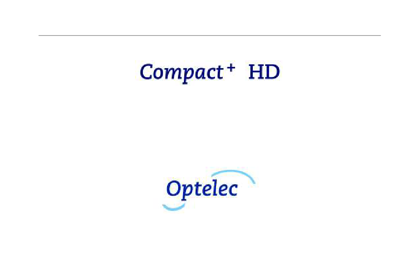This screenshot has height=280, width=397.
Task: Click the right end of the gray divider line
Action: click(x=380, y=36)
